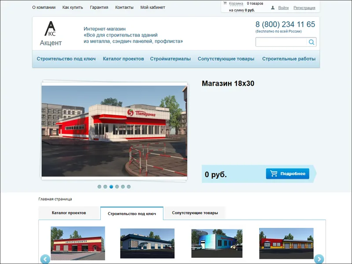The width and height of the screenshot is (352, 264).
Task: Click the Пятёрочка store slider image
Action: pyautogui.click(x=114, y=131)
